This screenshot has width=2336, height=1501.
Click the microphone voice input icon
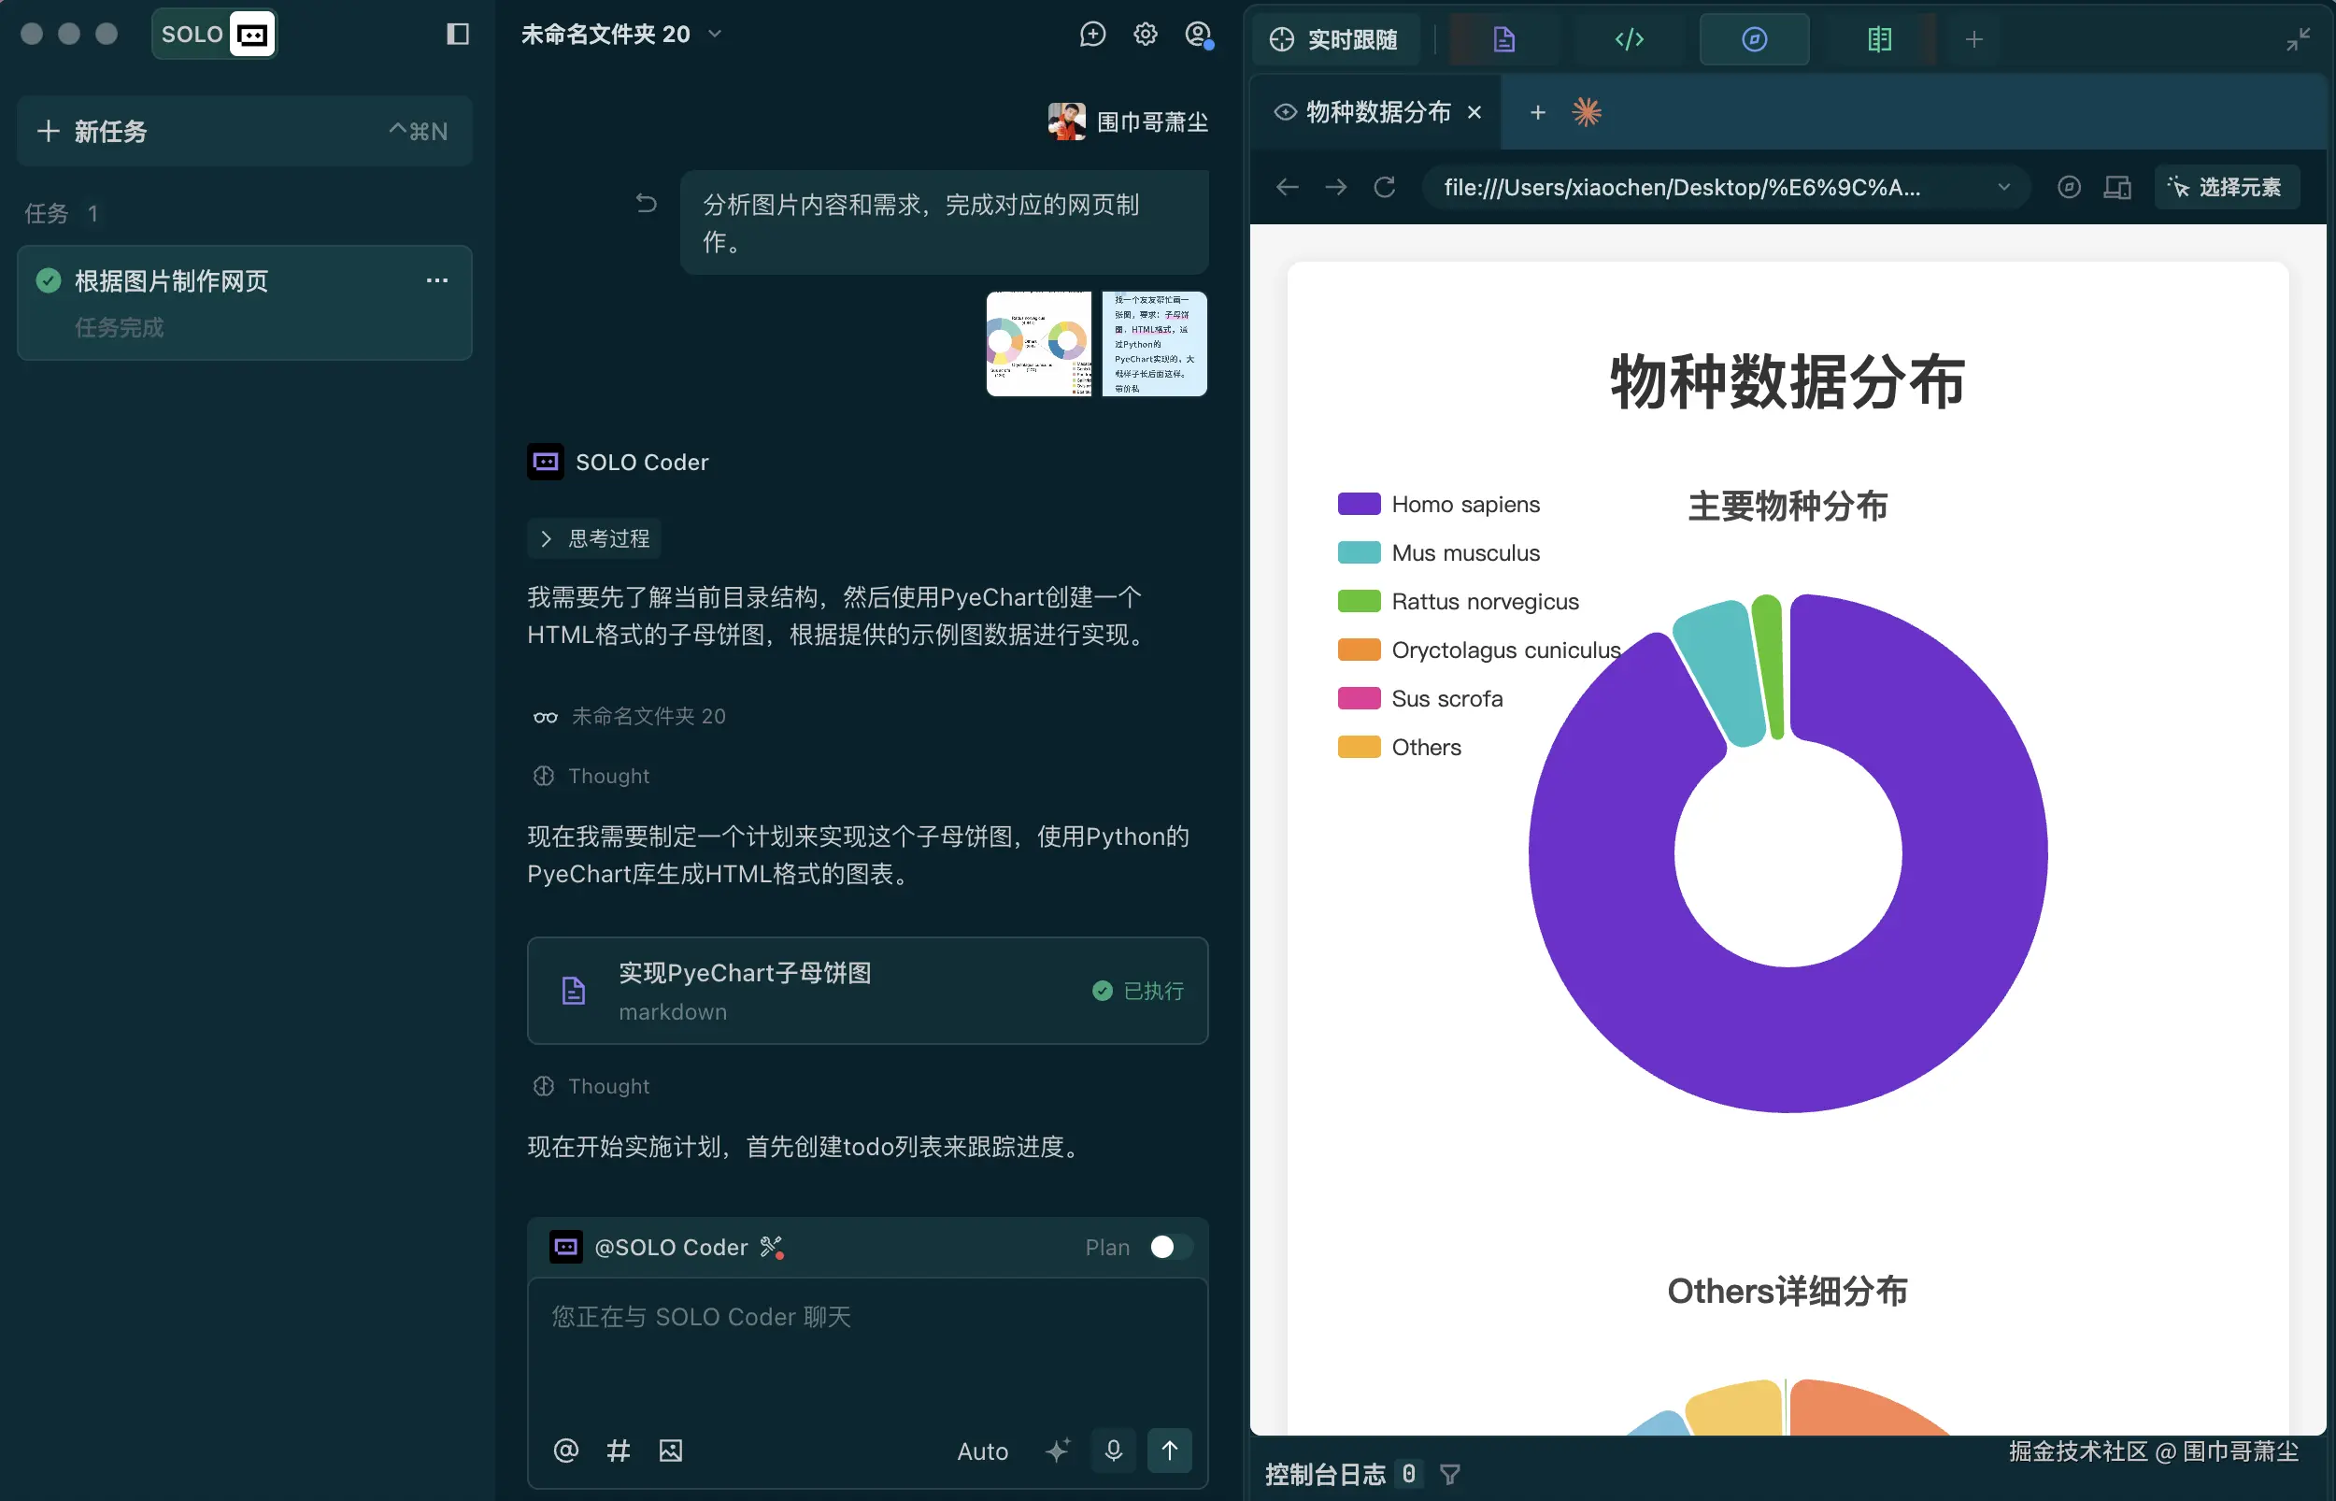pyautogui.click(x=1114, y=1451)
